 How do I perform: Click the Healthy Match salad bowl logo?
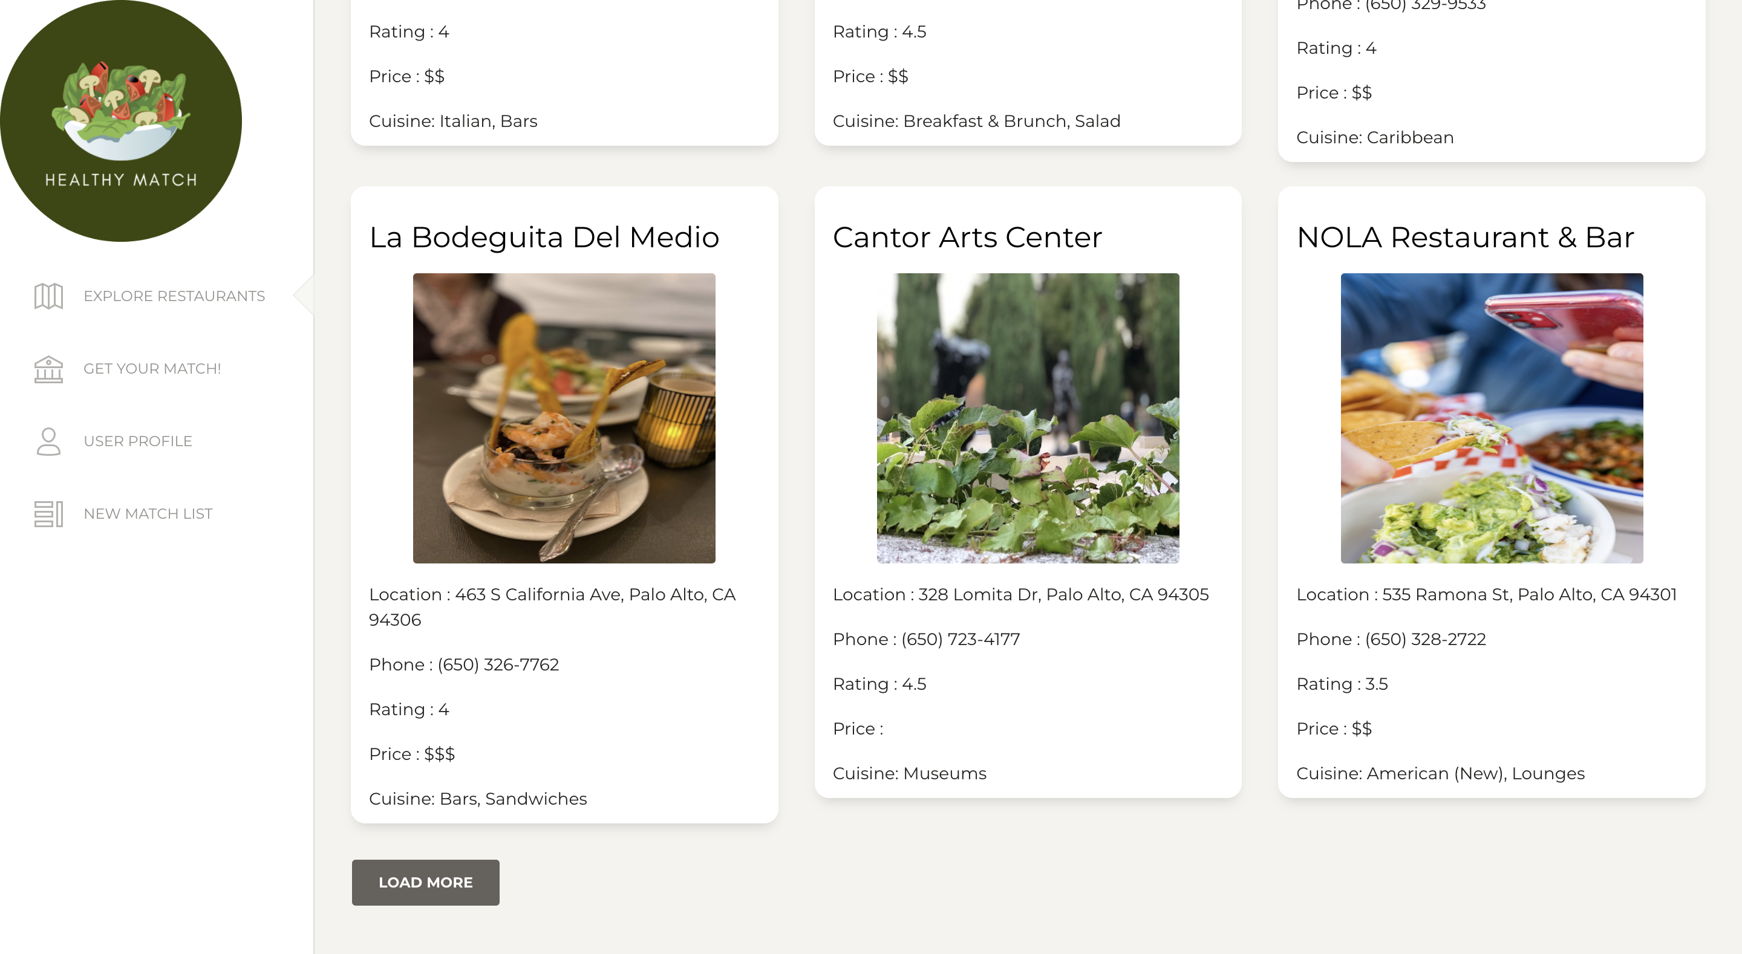[x=120, y=120]
